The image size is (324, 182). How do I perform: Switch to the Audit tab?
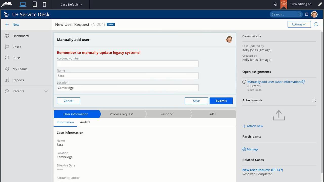pyautogui.click(x=84, y=122)
